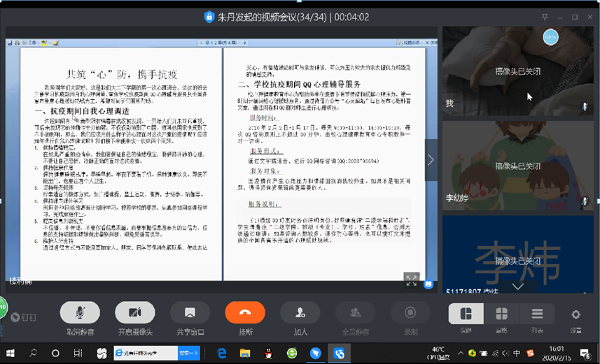Click heading 一、抗疫期间自我心理调适
This screenshot has height=364, width=600.
tap(82, 111)
